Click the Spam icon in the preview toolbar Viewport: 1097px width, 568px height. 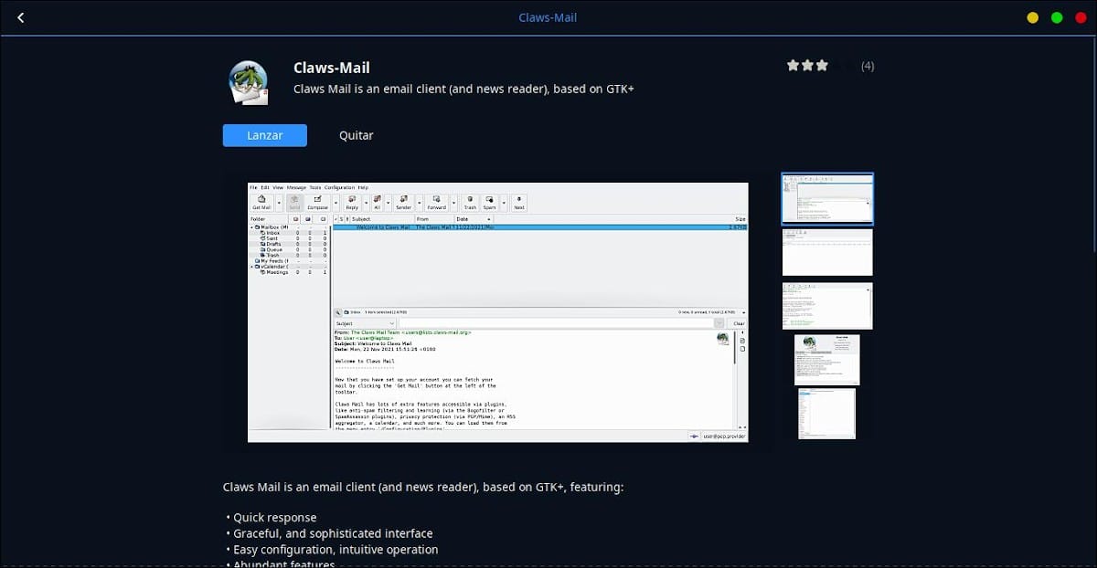pyautogui.click(x=490, y=201)
